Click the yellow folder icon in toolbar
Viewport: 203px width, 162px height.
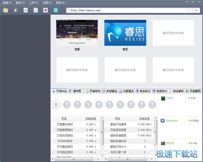pos(6,10)
